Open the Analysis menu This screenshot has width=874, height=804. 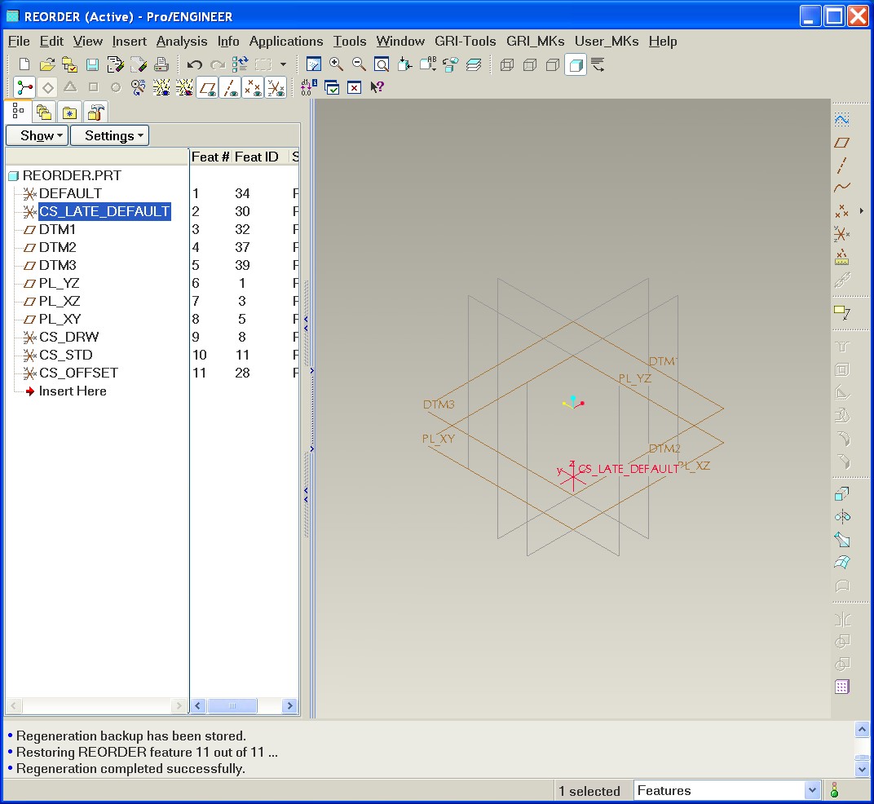[x=182, y=42]
